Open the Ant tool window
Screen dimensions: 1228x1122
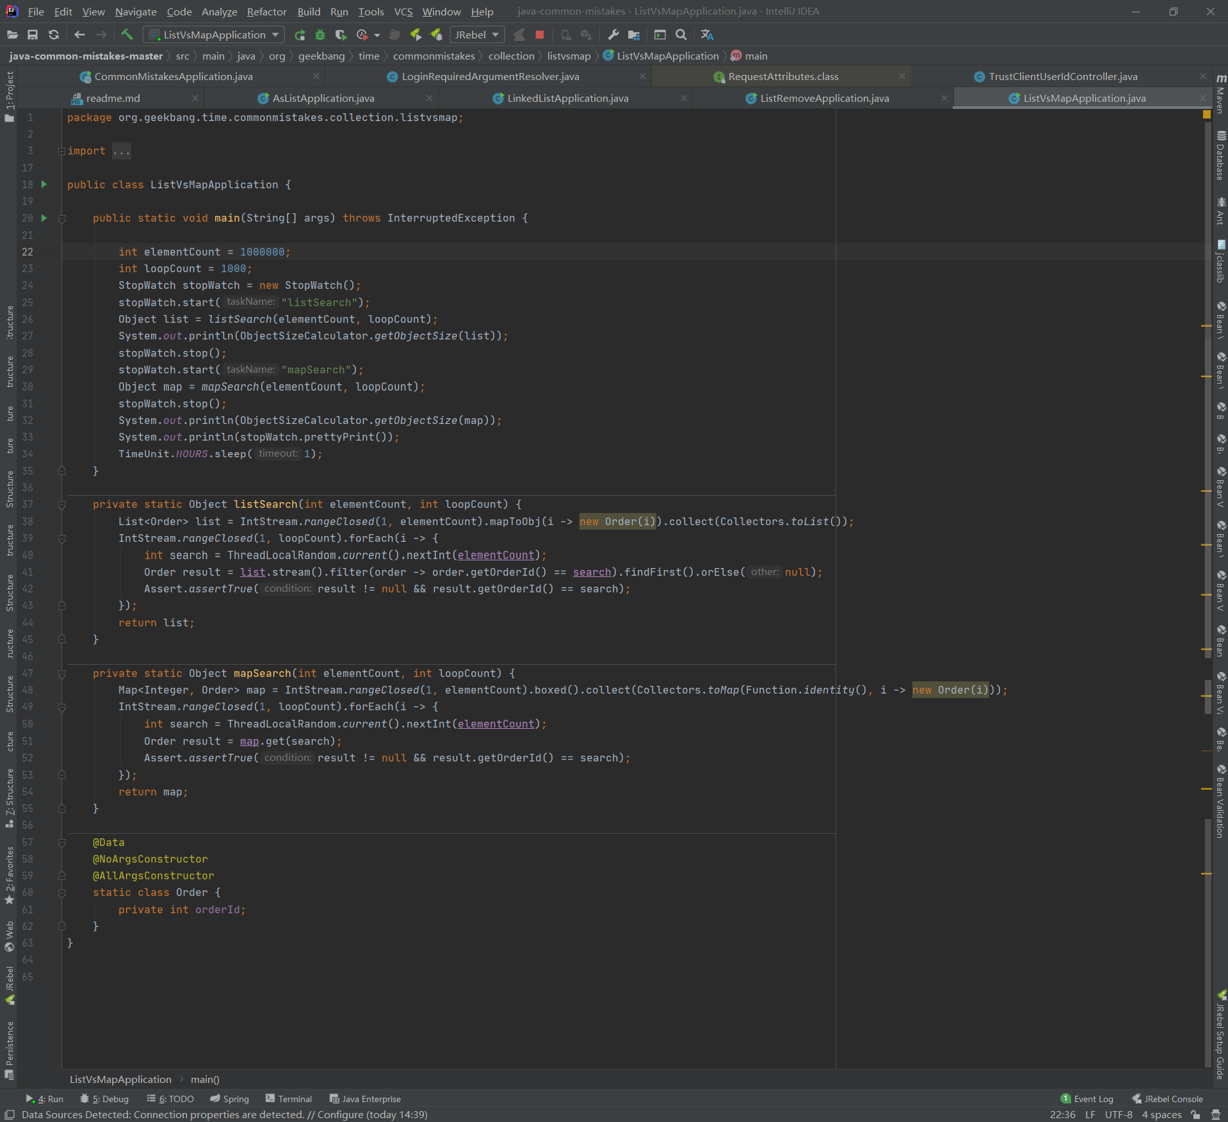[x=1220, y=211]
